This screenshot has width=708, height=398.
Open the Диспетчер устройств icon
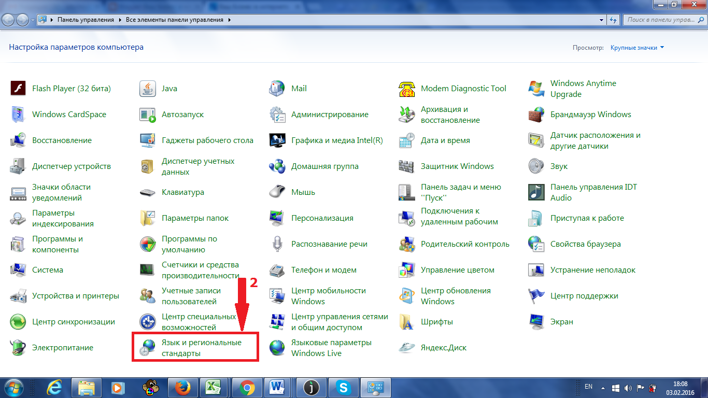[x=18, y=166]
